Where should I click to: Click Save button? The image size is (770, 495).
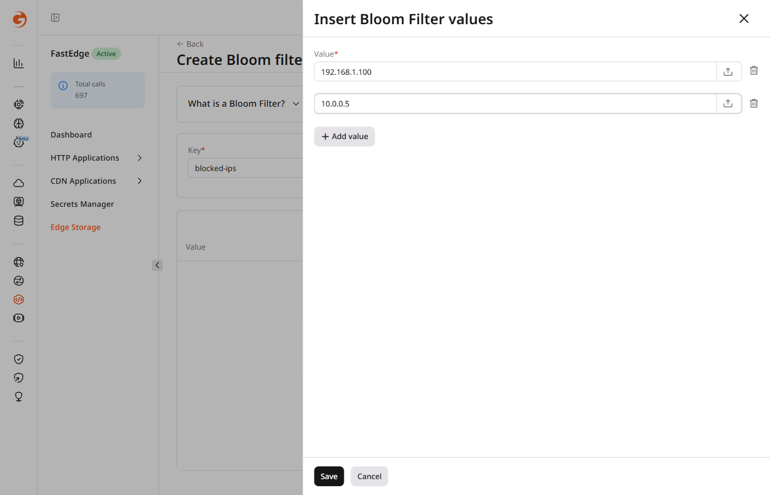329,476
